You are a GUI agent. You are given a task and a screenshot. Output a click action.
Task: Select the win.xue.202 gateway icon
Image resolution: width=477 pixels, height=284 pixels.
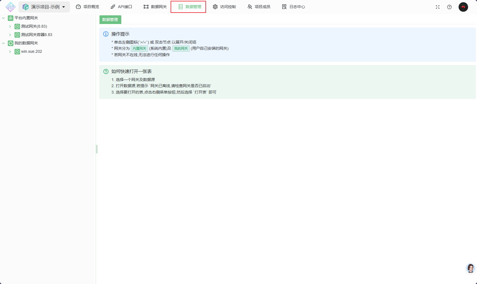pyautogui.click(x=17, y=52)
